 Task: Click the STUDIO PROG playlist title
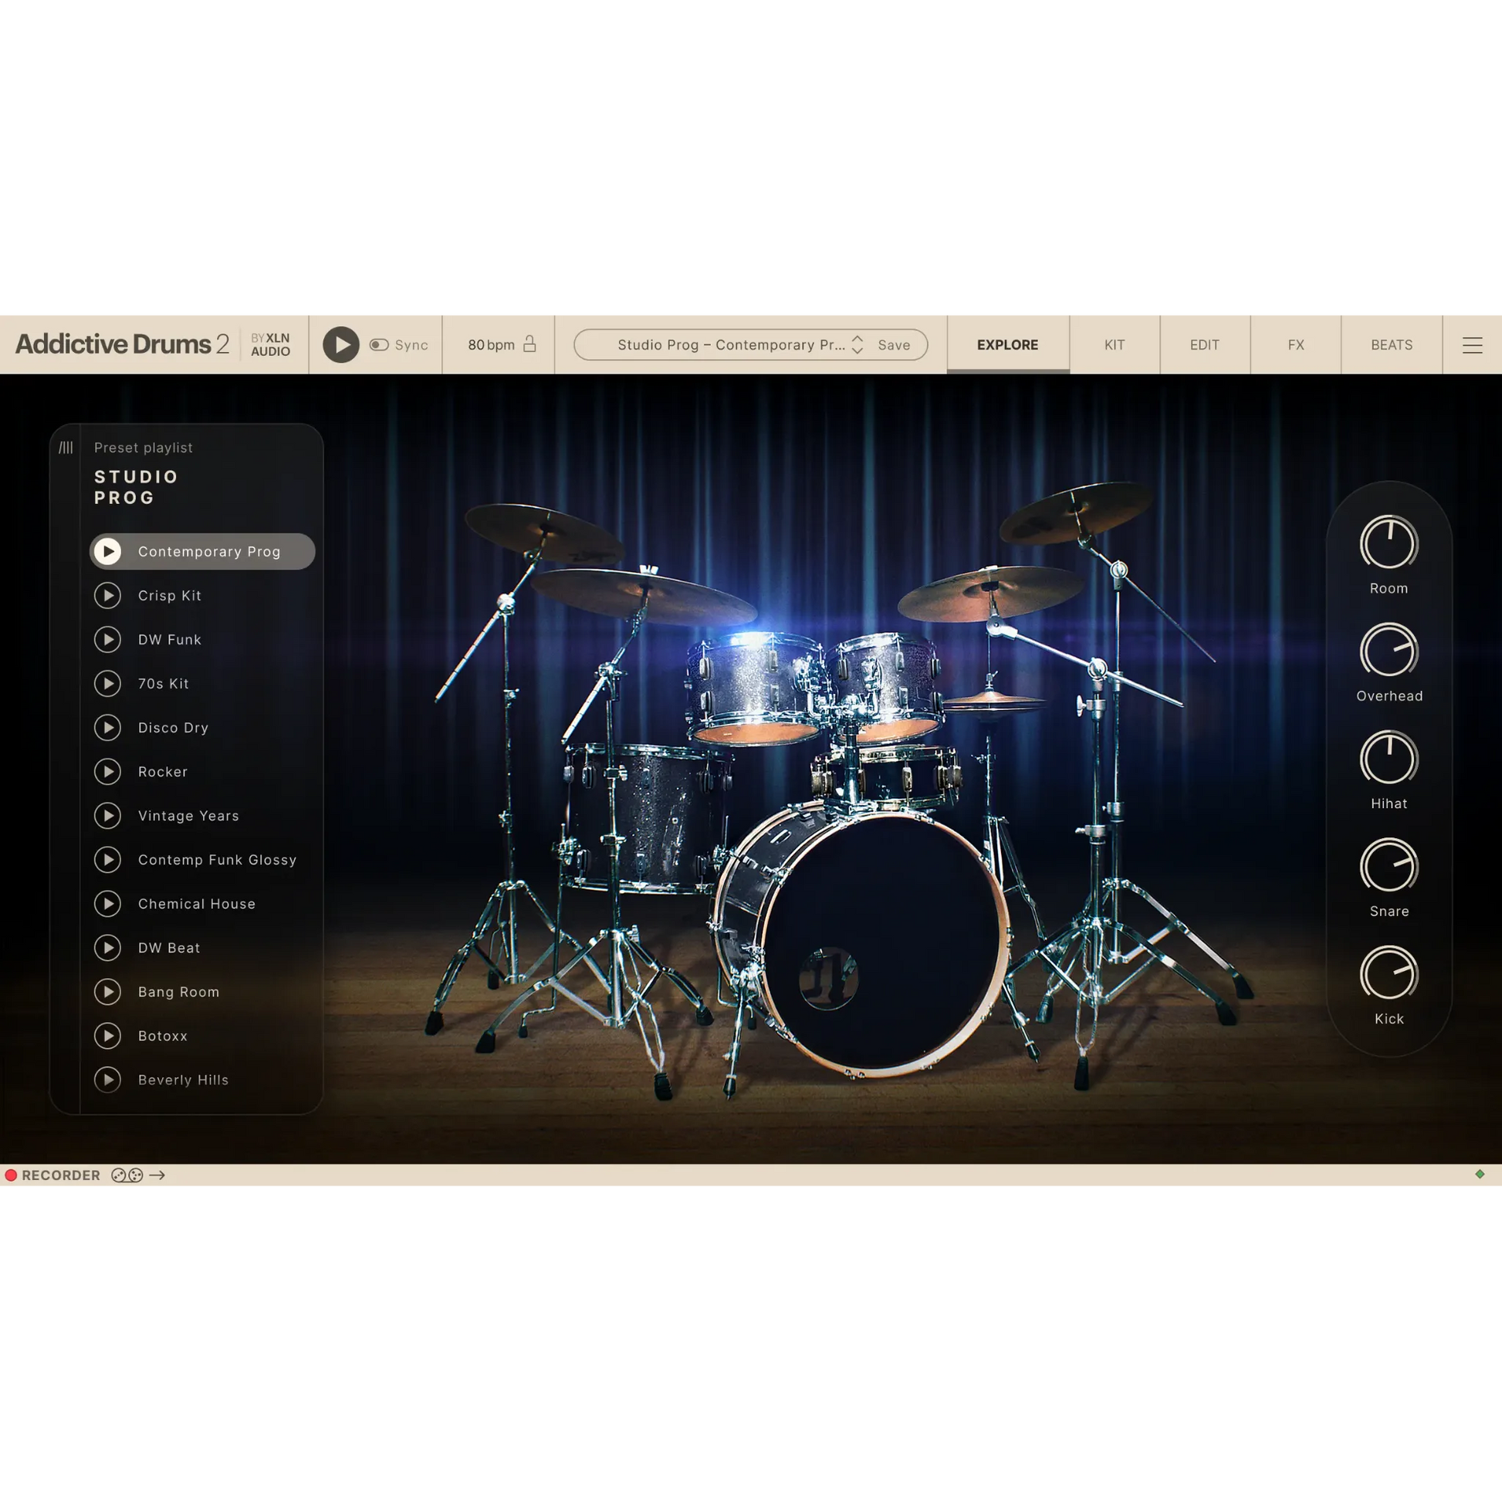coord(136,487)
